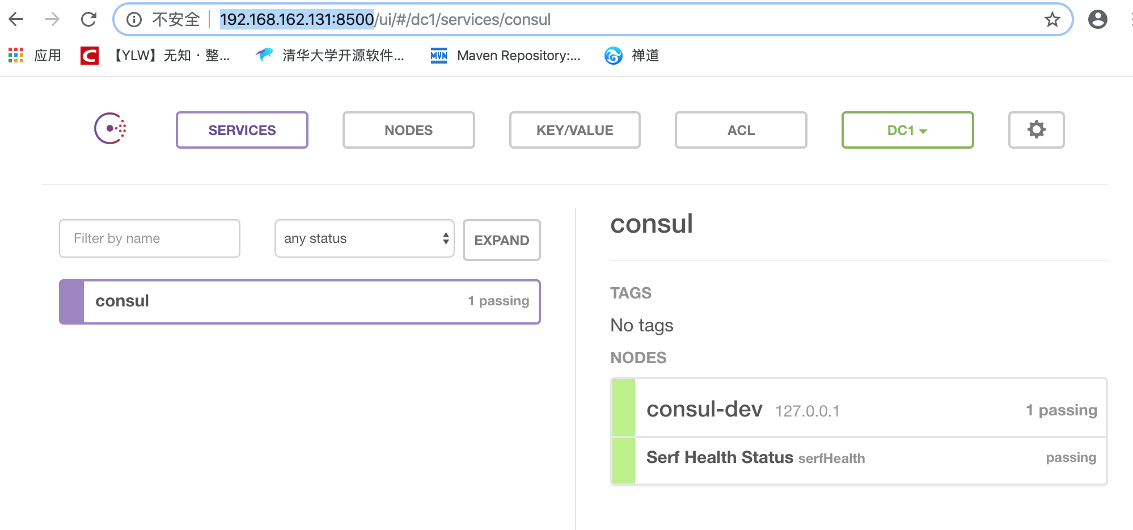Screen dimensions: 1133x530
Task: Click the EXPAND button
Action: (x=501, y=240)
